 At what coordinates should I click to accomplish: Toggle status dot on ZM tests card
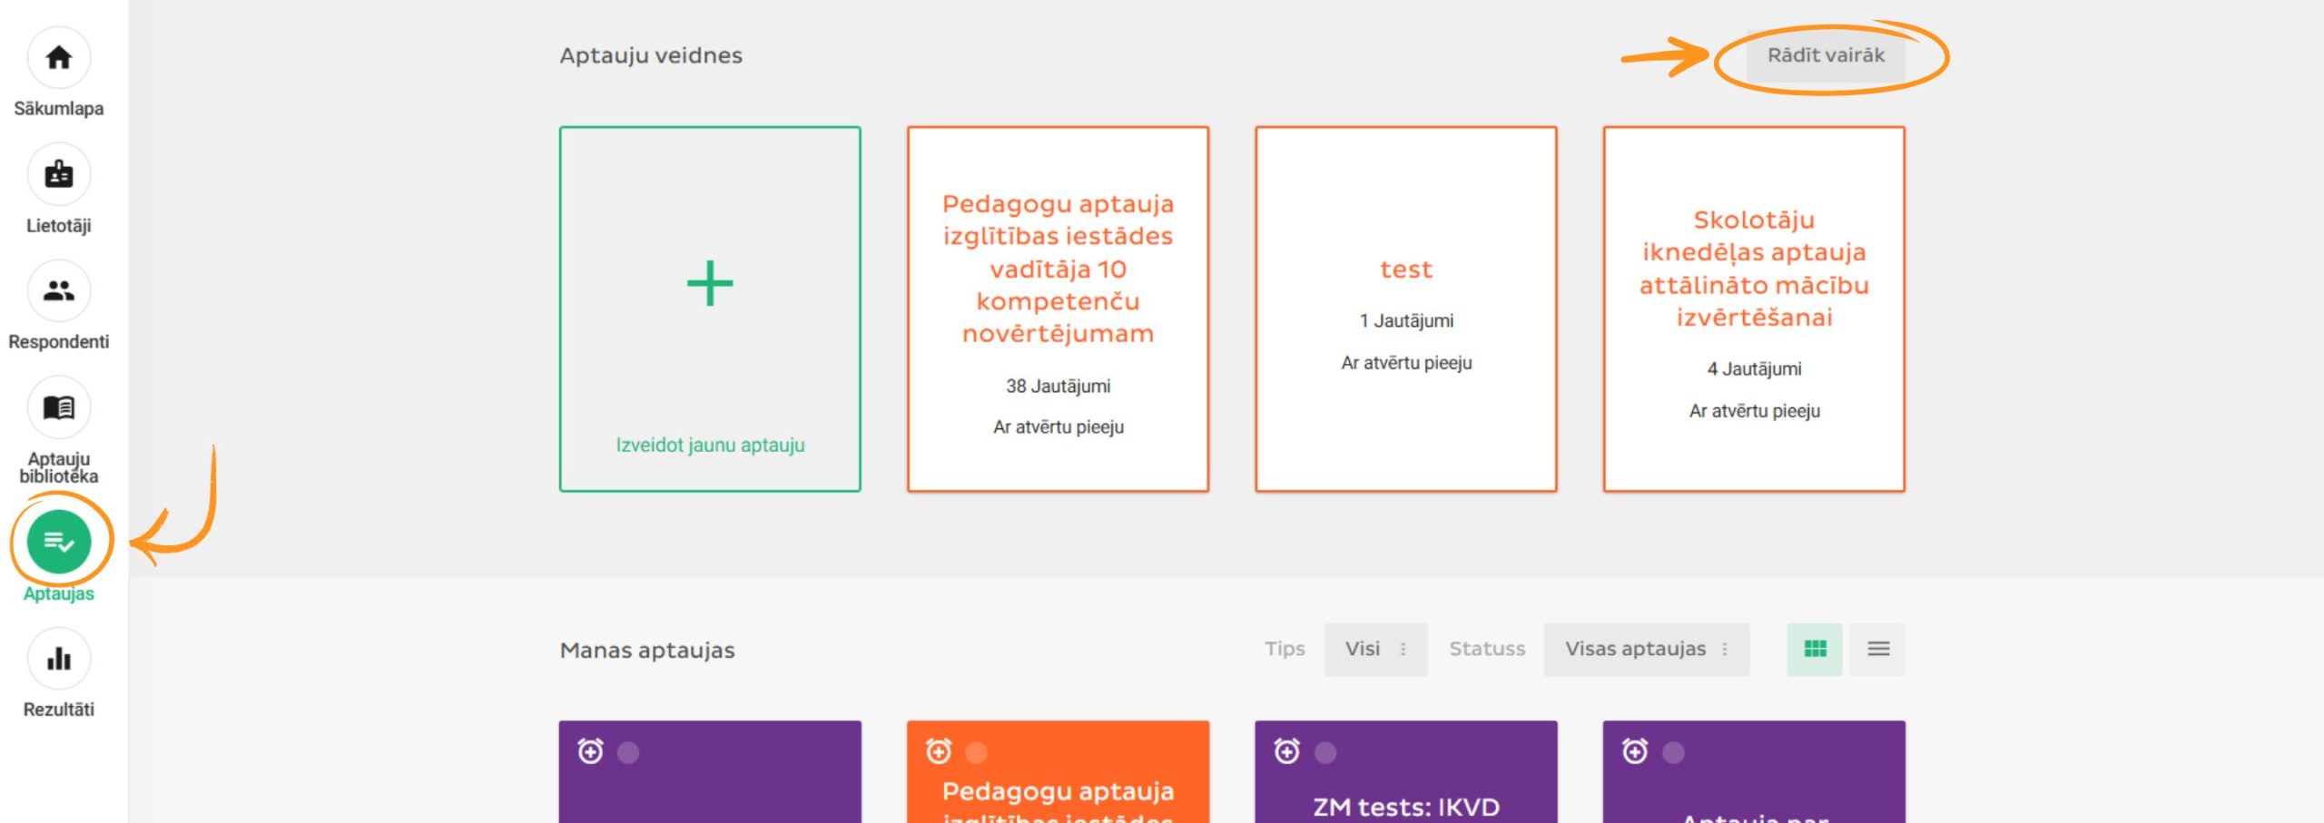pyautogui.click(x=1325, y=752)
